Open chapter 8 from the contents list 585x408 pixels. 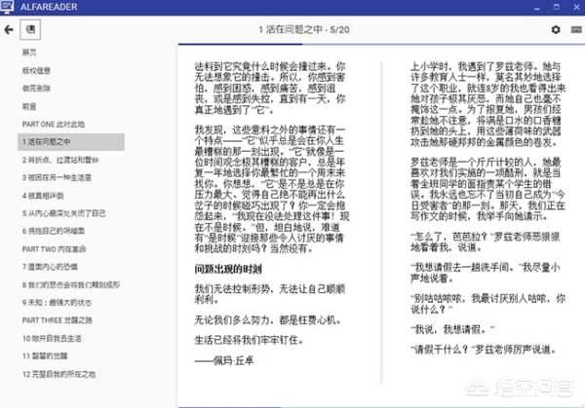(x=71, y=284)
